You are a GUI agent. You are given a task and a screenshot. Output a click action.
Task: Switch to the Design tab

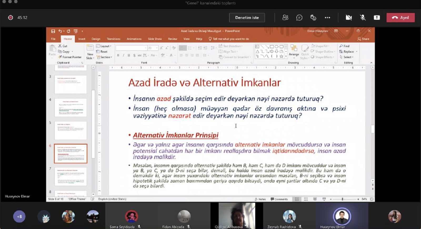point(96,39)
